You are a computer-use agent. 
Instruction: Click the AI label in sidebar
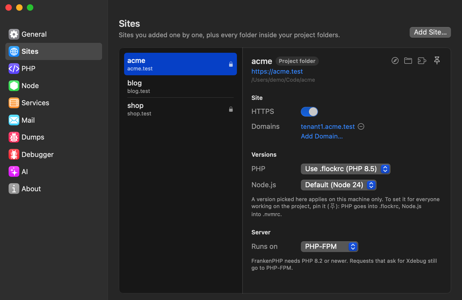coord(25,172)
